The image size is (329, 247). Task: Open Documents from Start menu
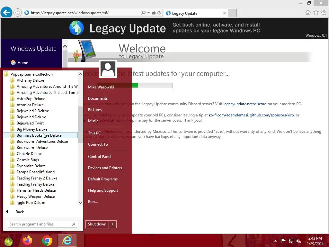(98, 98)
